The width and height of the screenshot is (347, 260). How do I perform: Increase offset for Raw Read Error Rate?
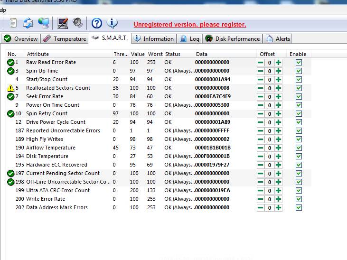tap(278, 63)
